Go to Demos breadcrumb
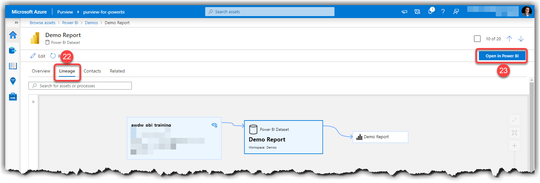Screen dimensions: 540x183 tap(91, 23)
